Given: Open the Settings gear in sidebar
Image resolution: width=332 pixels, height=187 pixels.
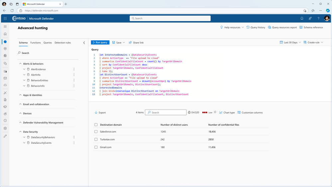Looking at the screenshot, I should coord(5,128).
